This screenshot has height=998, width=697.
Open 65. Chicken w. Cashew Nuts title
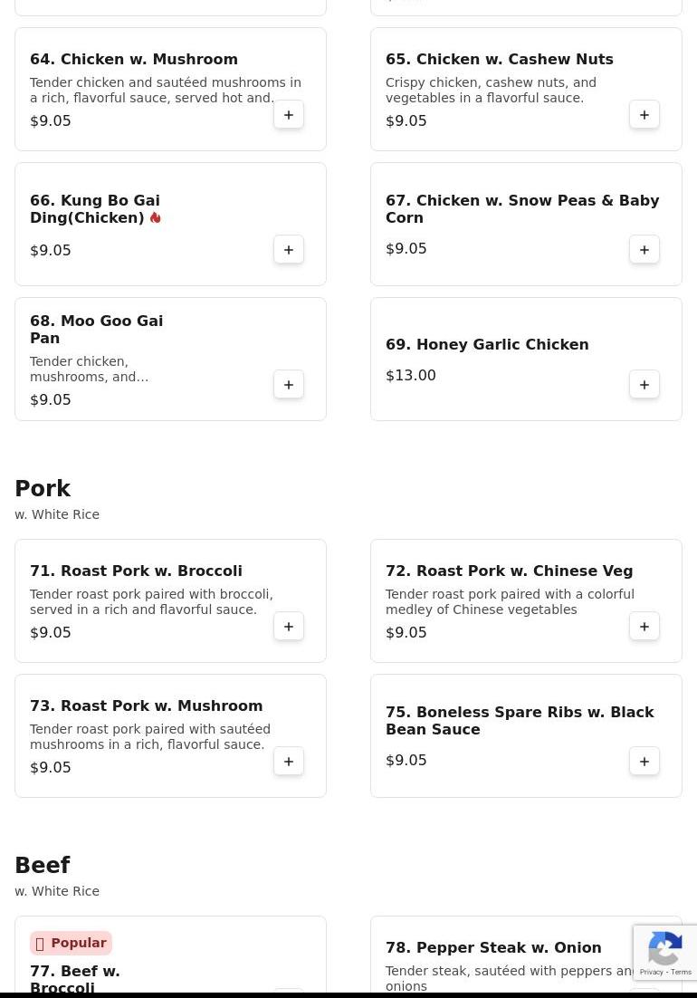tap(499, 60)
